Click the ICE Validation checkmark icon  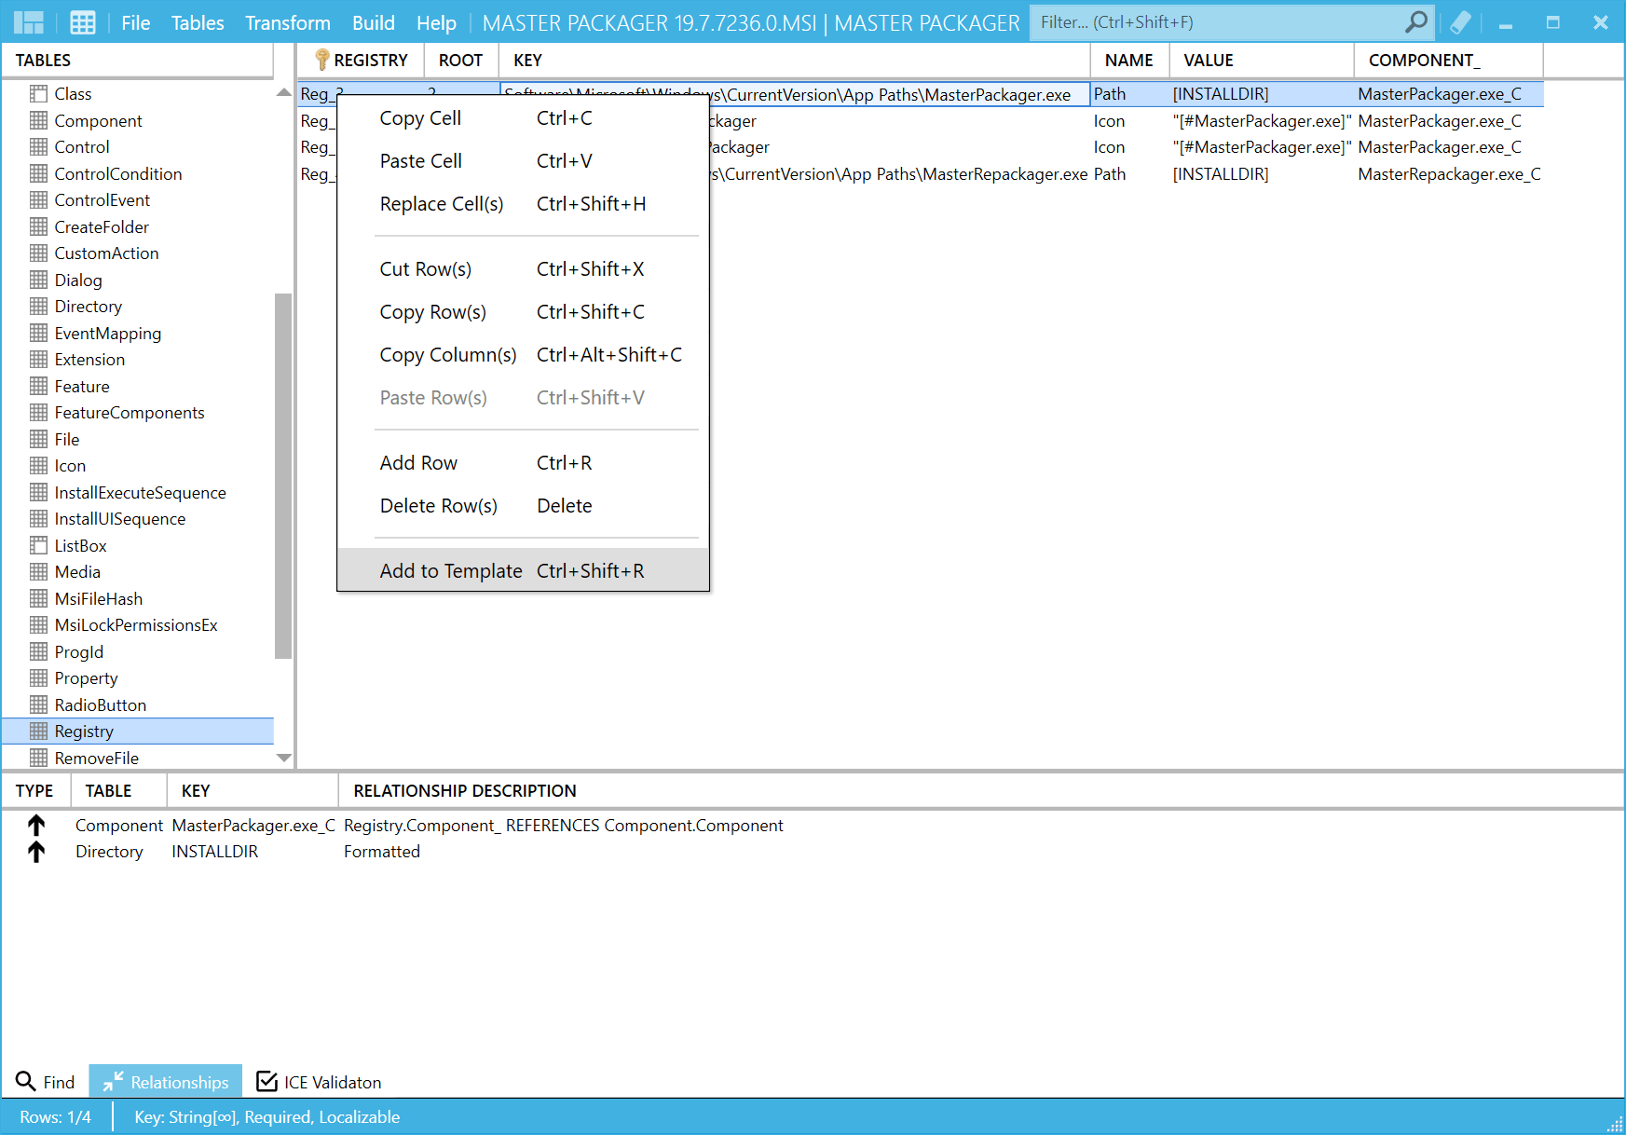(x=268, y=1081)
